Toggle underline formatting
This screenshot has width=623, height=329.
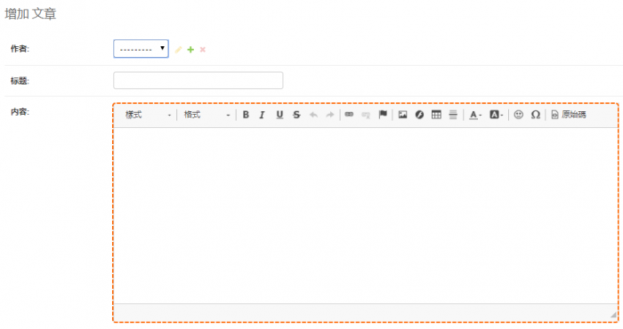279,115
